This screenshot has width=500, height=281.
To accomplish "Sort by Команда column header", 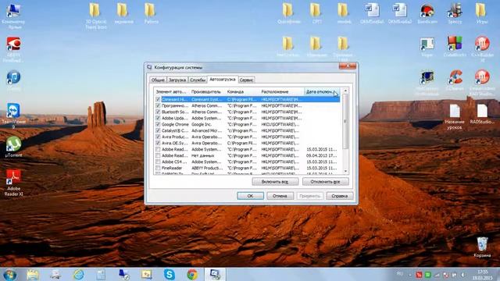I will click(x=242, y=92).
